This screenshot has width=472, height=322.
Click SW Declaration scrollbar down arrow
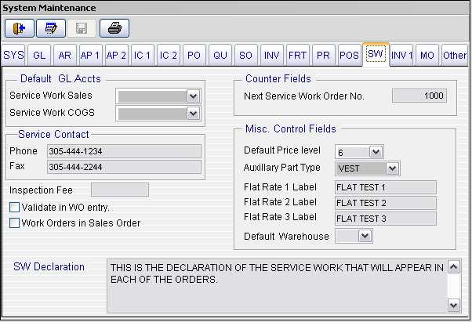pos(454,306)
